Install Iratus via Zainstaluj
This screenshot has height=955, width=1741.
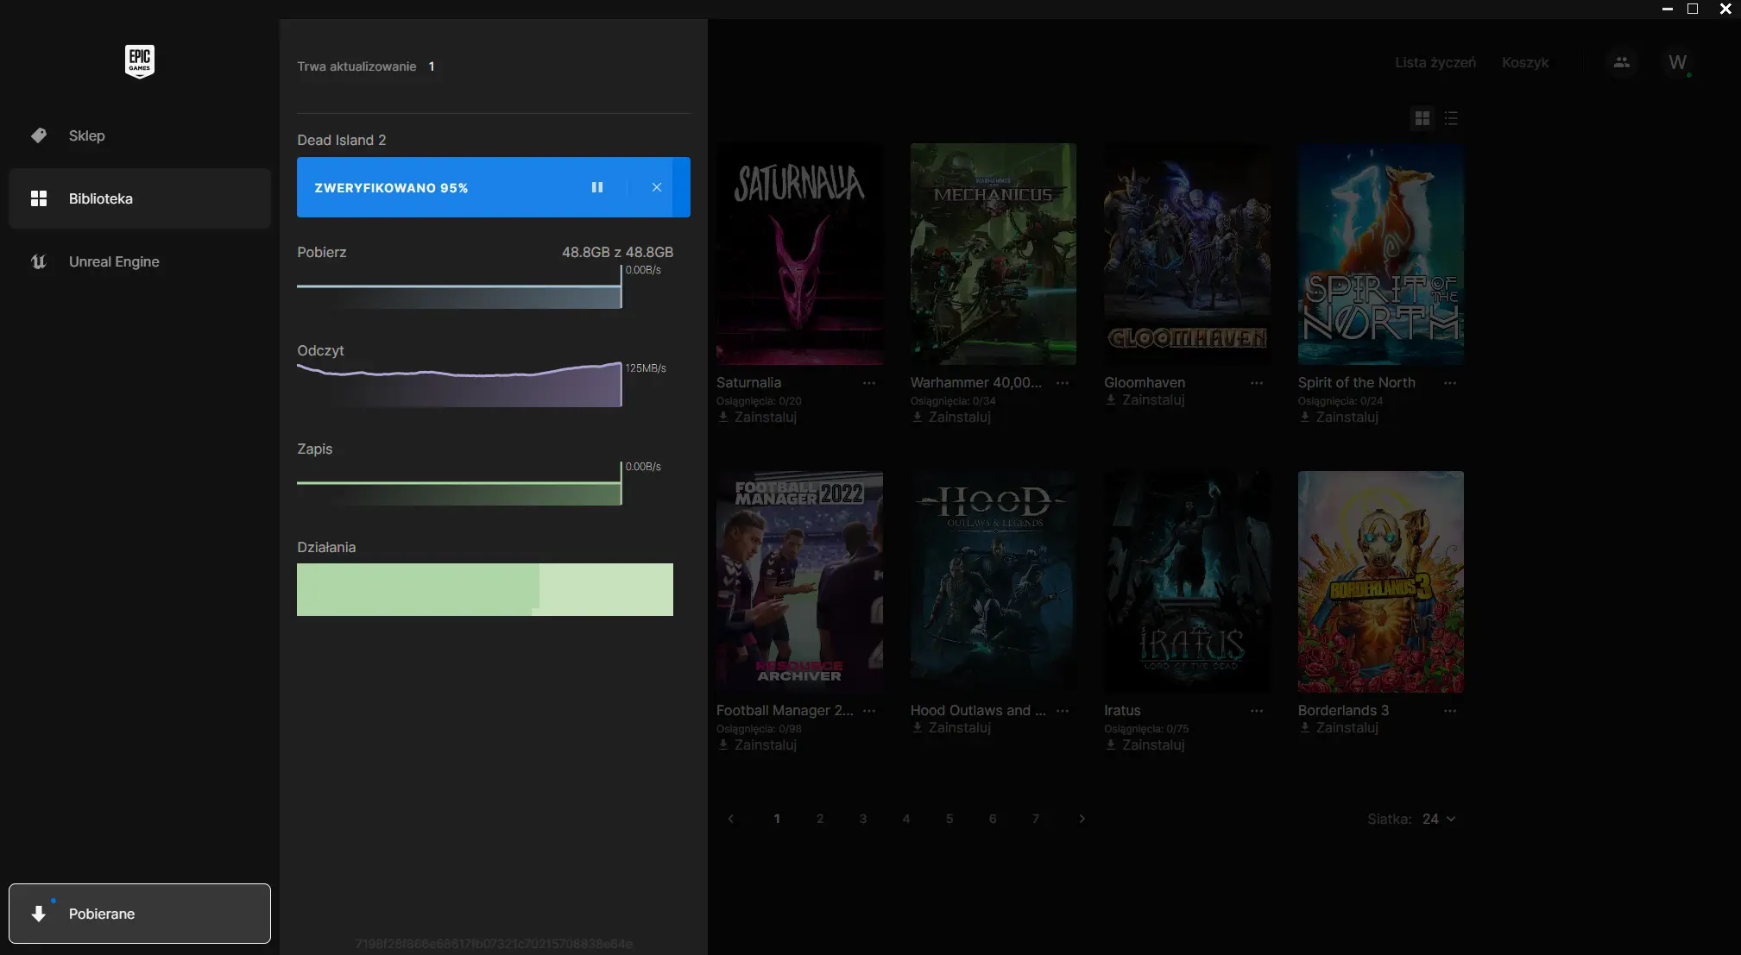[x=1145, y=745]
